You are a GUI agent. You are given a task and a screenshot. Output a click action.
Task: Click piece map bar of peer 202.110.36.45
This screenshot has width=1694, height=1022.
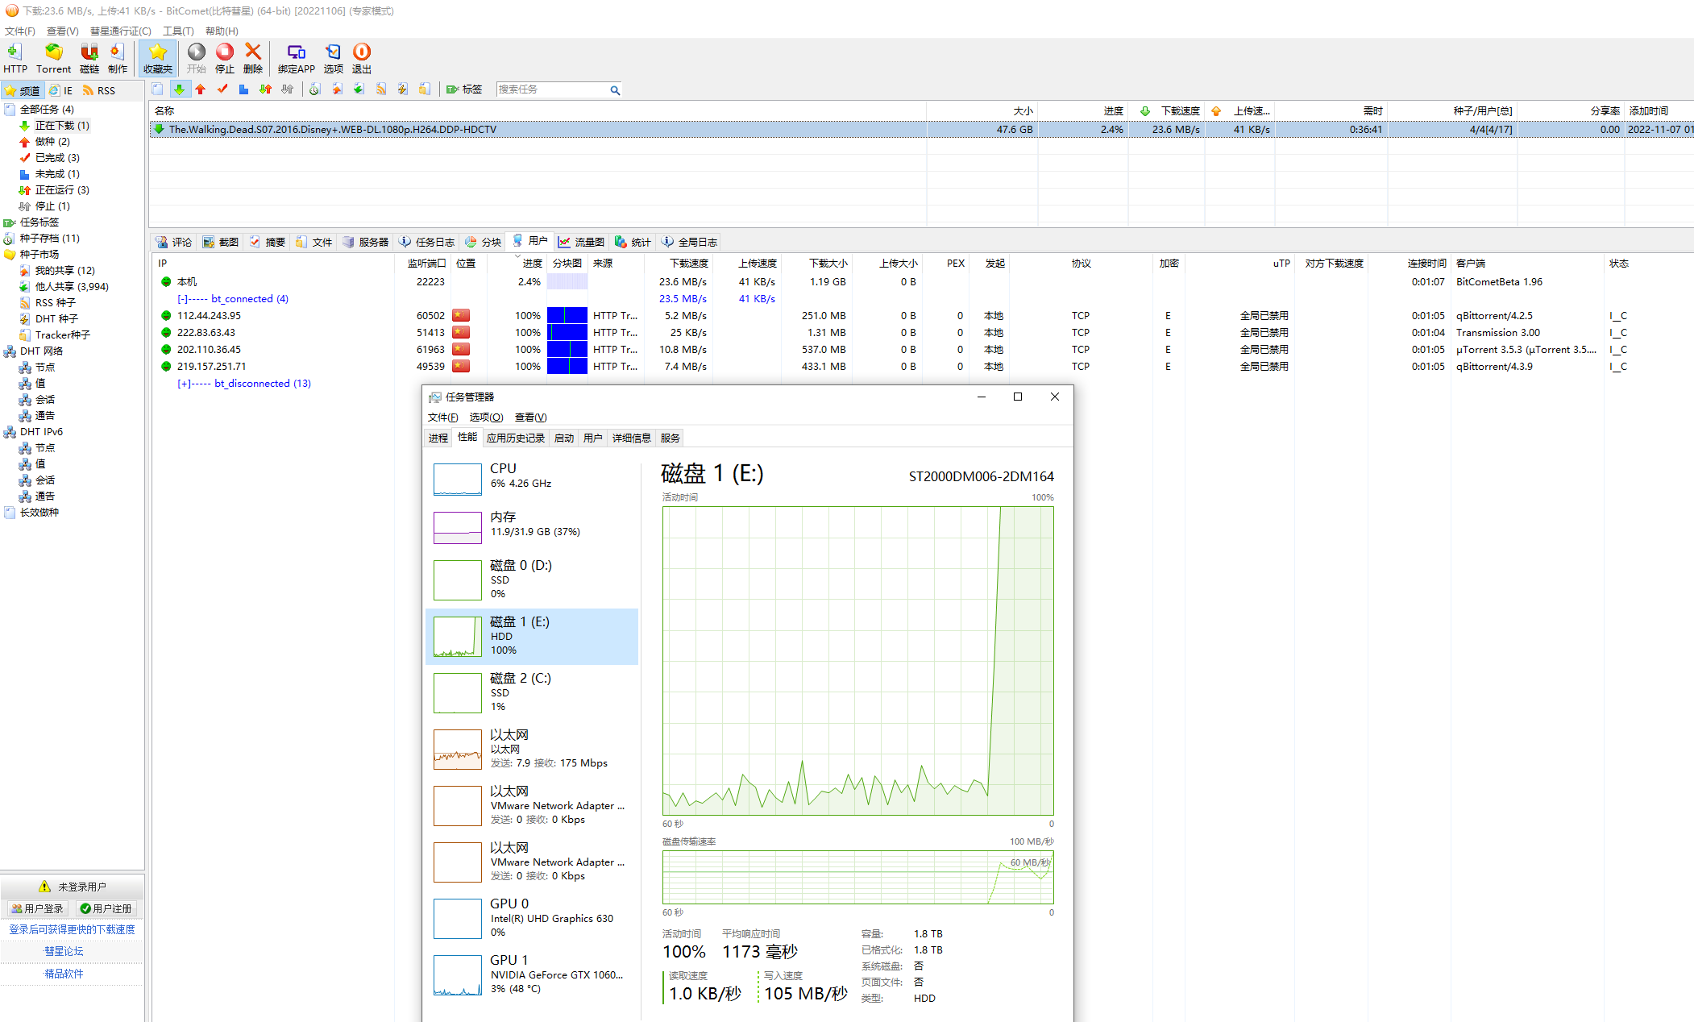567,349
